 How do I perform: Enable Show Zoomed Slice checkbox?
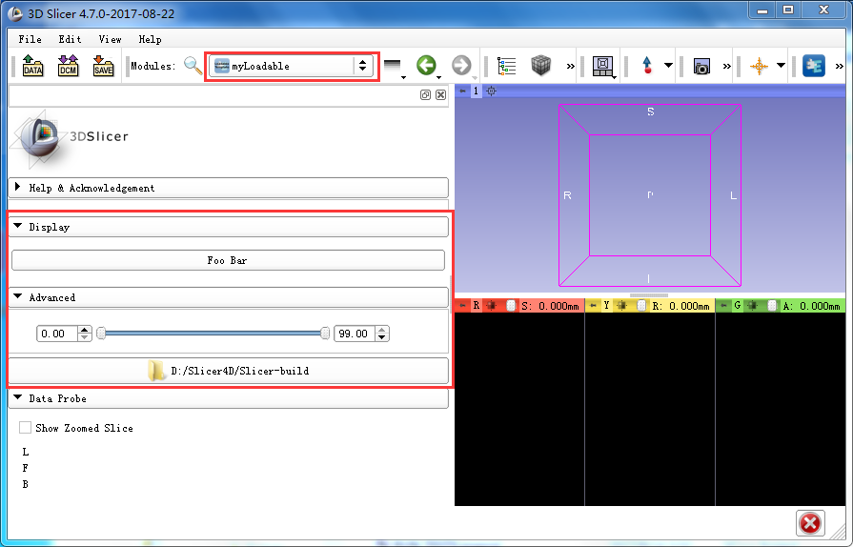25,427
